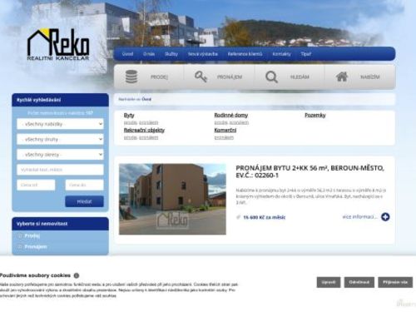The image size is (416, 312).
Task: Open the 'O nás' menu item
Action: (x=149, y=54)
